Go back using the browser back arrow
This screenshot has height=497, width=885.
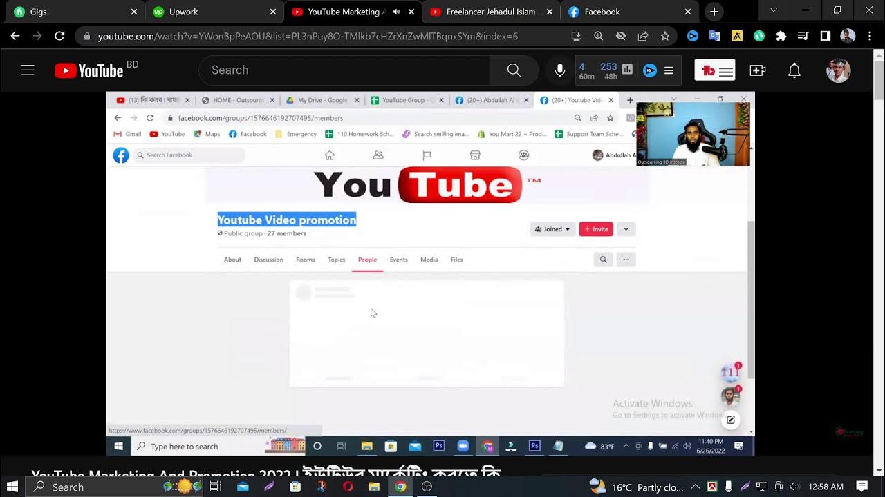(15, 36)
